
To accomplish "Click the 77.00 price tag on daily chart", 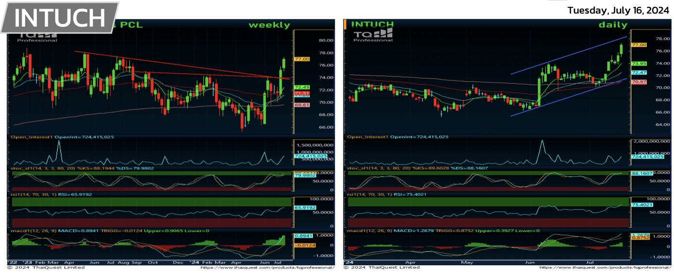I will click(639, 45).
